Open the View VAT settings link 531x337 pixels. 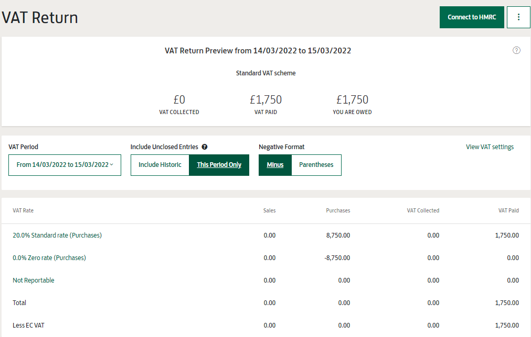pos(490,147)
